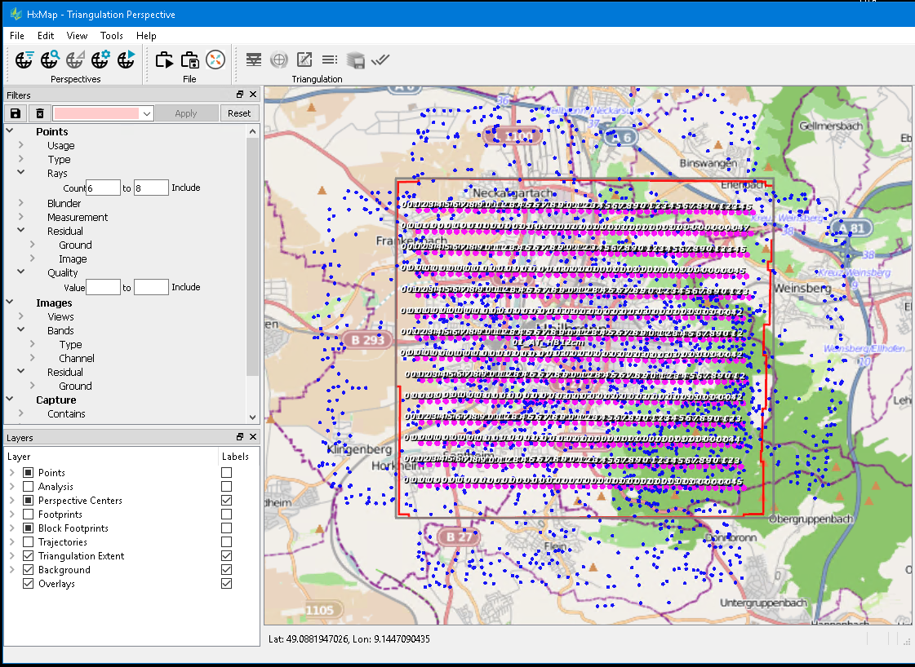Open the View menu
This screenshot has height=667, width=915.
pyautogui.click(x=77, y=36)
